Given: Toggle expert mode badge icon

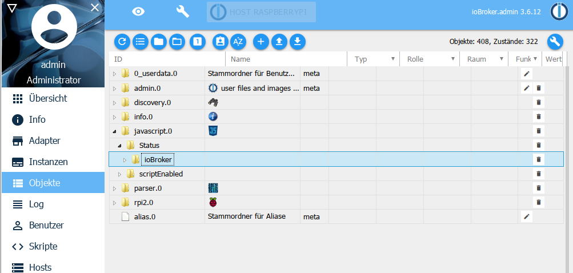Looking at the screenshot, I should click(x=221, y=42).
